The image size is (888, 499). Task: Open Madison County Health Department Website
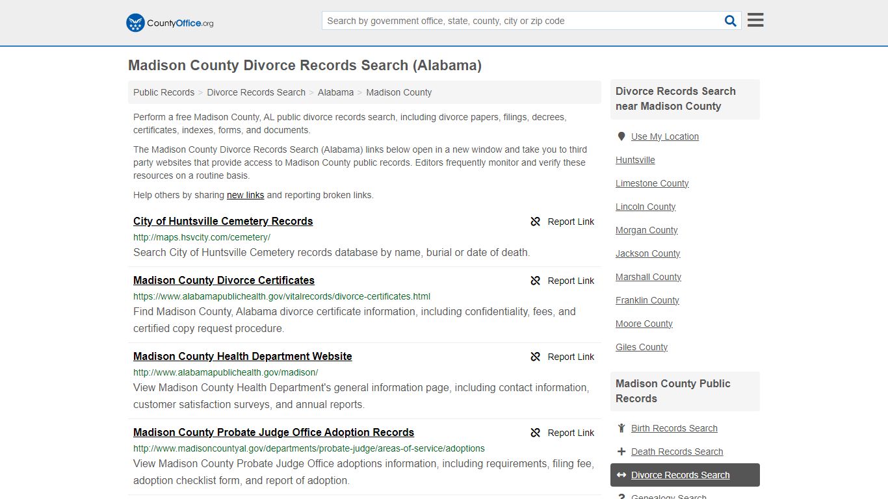(x=242, y=356)
